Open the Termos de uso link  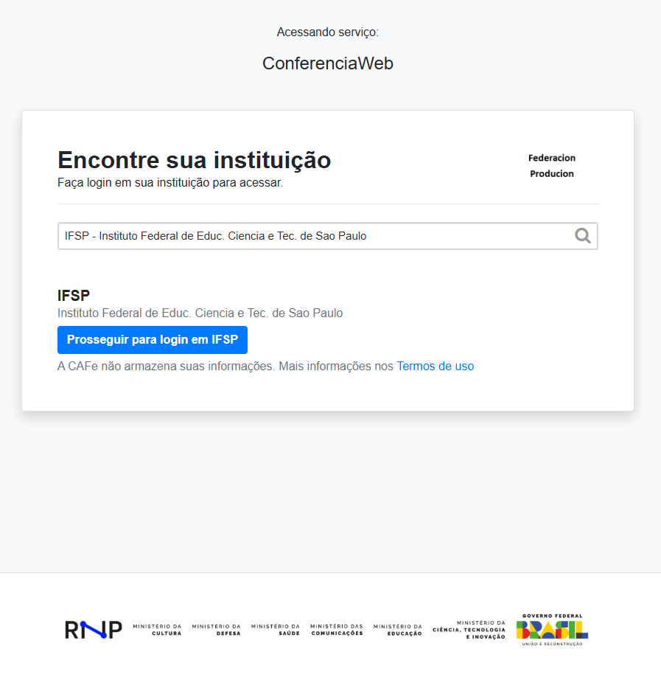pyautogui.click(x=435, y=366)
